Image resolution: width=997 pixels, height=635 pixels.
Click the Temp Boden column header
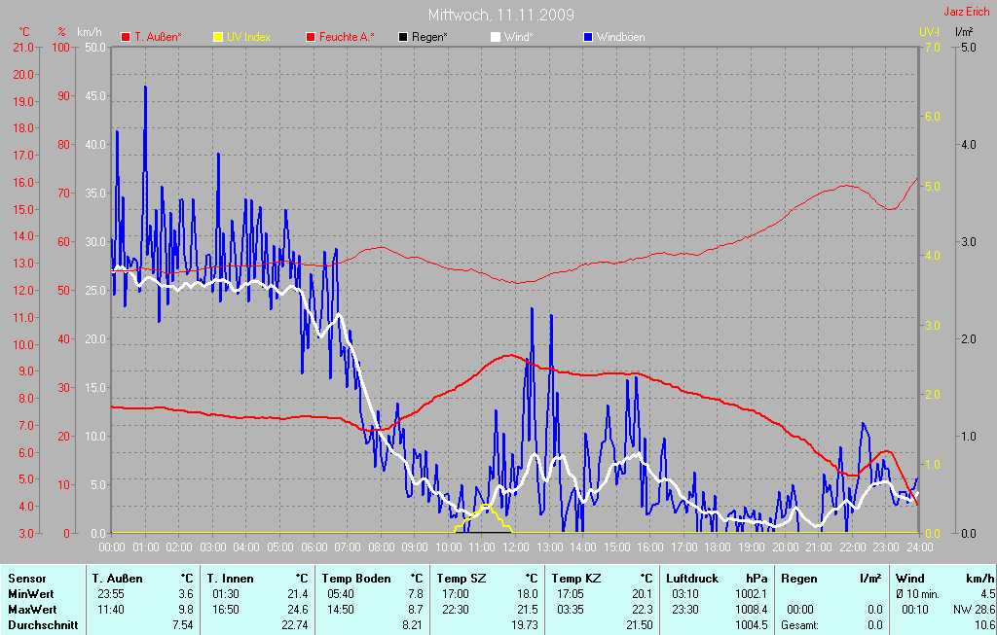356,579
